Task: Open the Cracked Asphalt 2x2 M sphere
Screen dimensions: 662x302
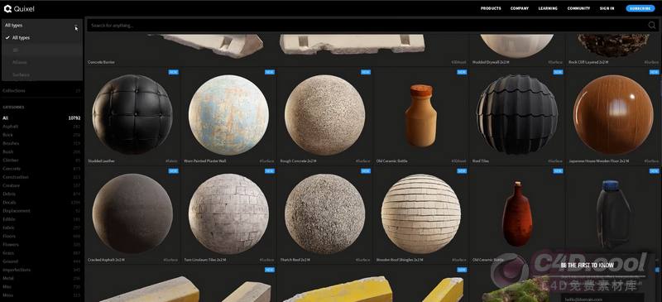Action: pos(132,213)
